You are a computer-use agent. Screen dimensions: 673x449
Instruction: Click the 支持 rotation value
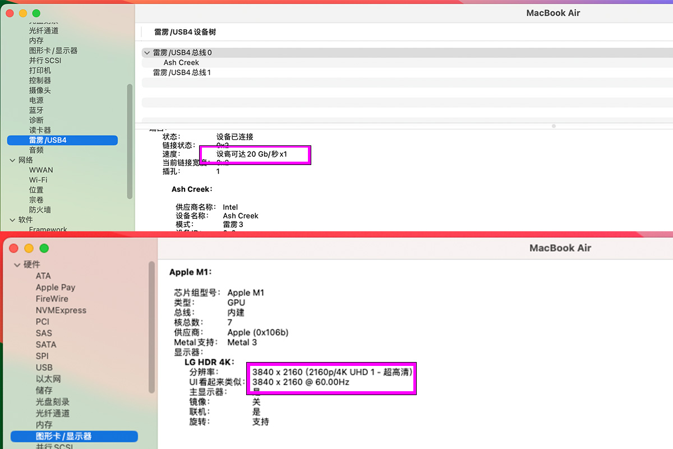pos(261,421)
